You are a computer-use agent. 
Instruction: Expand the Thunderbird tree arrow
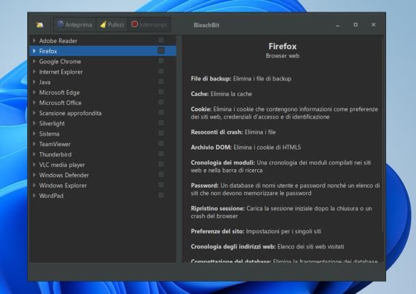click(34, 154)
